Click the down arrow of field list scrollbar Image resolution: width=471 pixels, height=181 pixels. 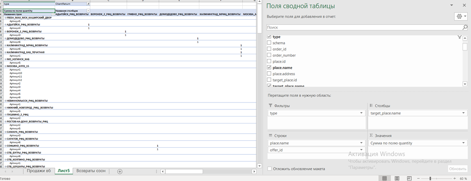point(464,84)
